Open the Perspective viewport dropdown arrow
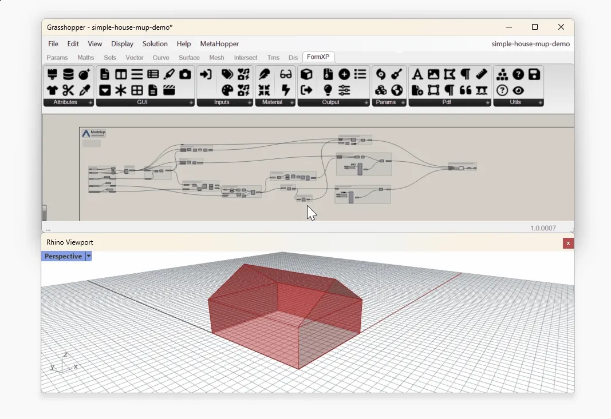 click(x=89, y=257)
